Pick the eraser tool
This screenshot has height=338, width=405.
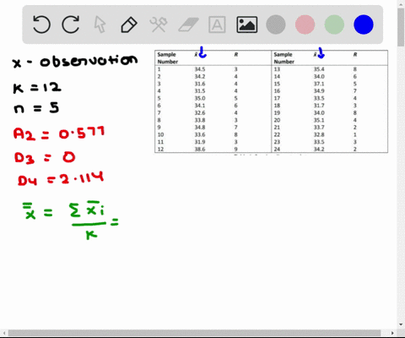[188, 25]
